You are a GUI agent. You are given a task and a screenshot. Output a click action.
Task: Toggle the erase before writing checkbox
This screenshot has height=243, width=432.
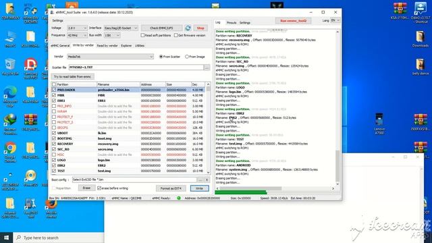[x=99, y=188]
